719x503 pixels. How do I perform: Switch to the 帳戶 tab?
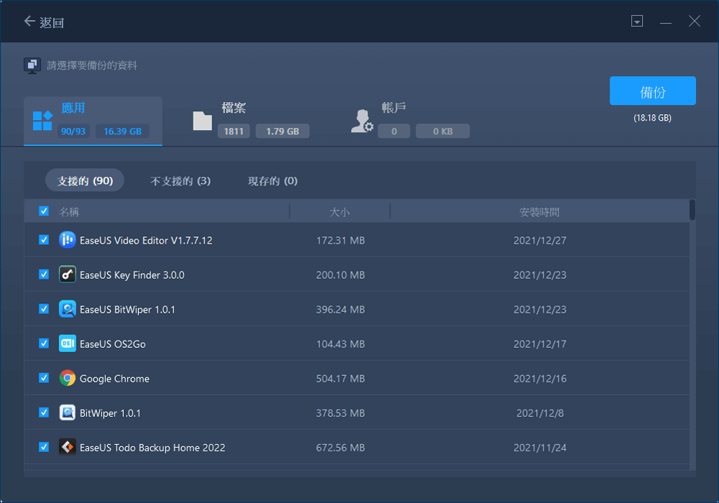[x=411, y=120]
